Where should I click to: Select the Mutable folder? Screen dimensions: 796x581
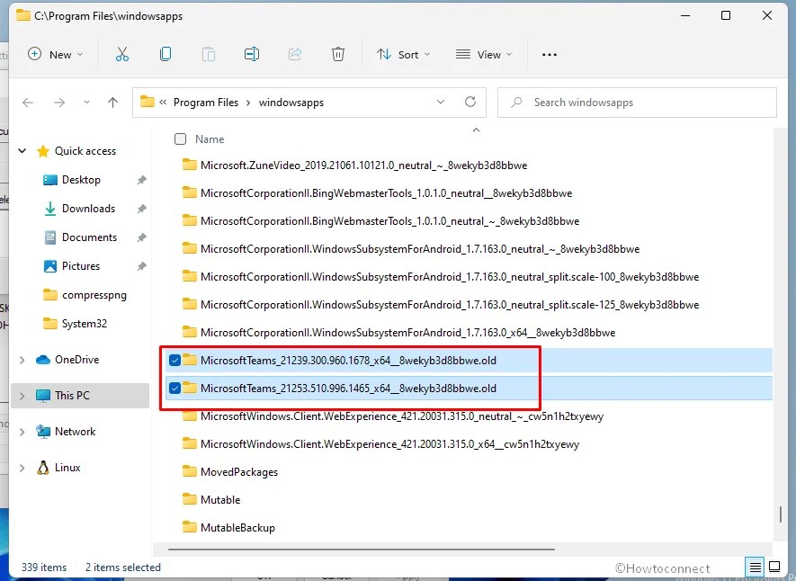[x=220, y=500]
